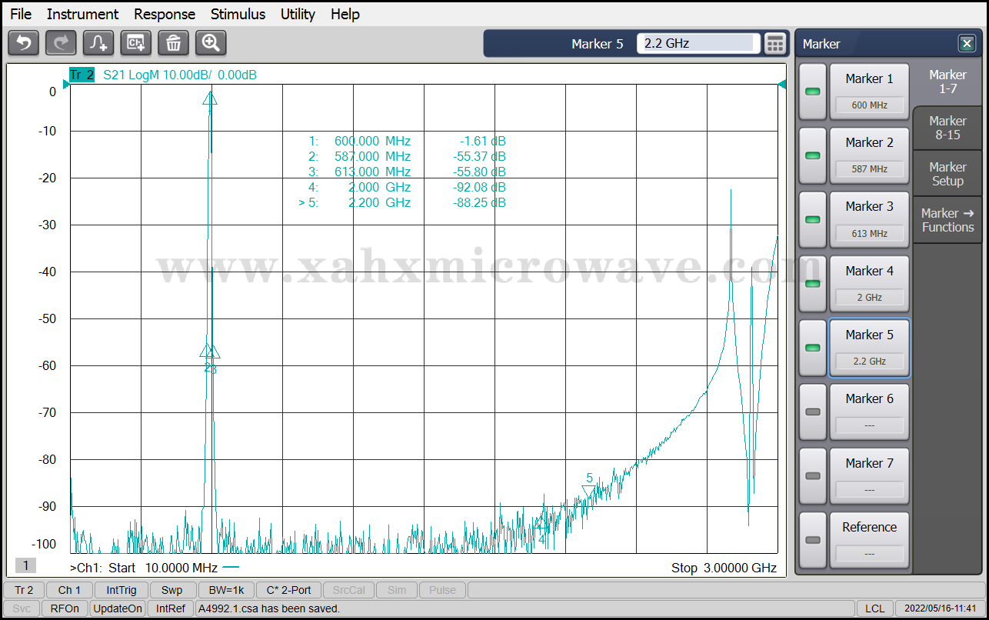Open the Help menu
This screenshot has height=620, width=989.
345,14
